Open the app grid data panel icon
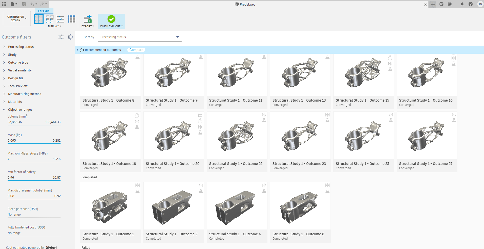The image size is (484, 249). [4, 4]
